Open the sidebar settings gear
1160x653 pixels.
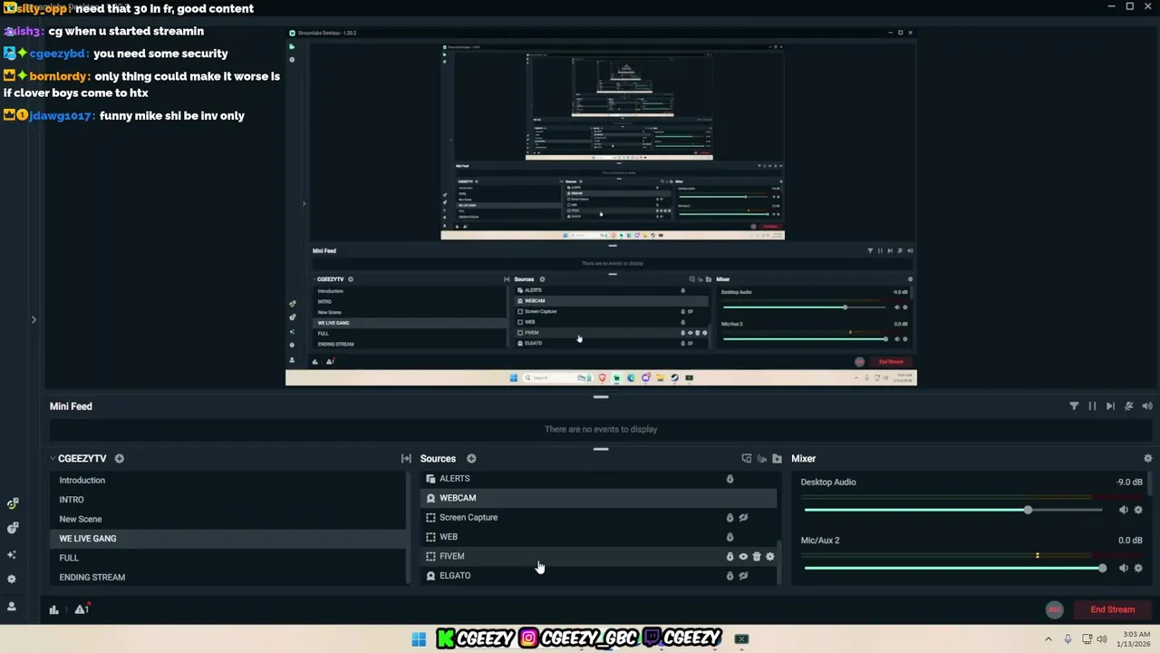11,579
